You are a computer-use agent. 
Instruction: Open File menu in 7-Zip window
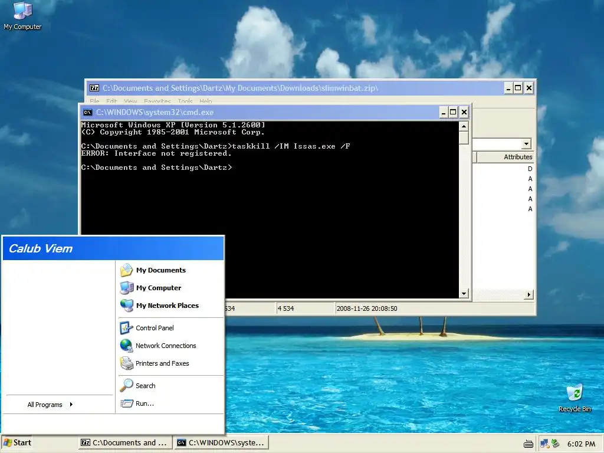click(x=94, y=101)
